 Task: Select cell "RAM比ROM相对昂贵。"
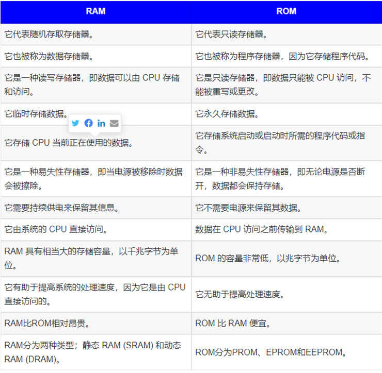click(x=95, y=324)
